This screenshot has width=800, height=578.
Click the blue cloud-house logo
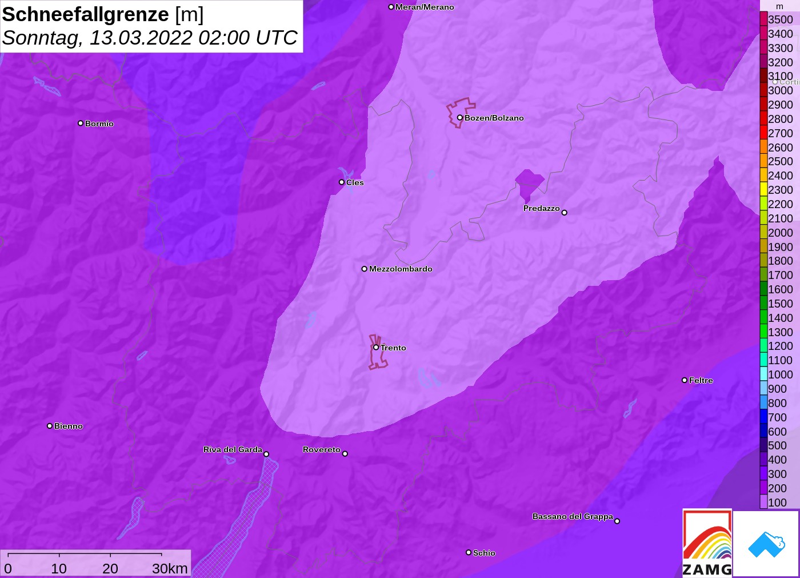tap(766, 544)
